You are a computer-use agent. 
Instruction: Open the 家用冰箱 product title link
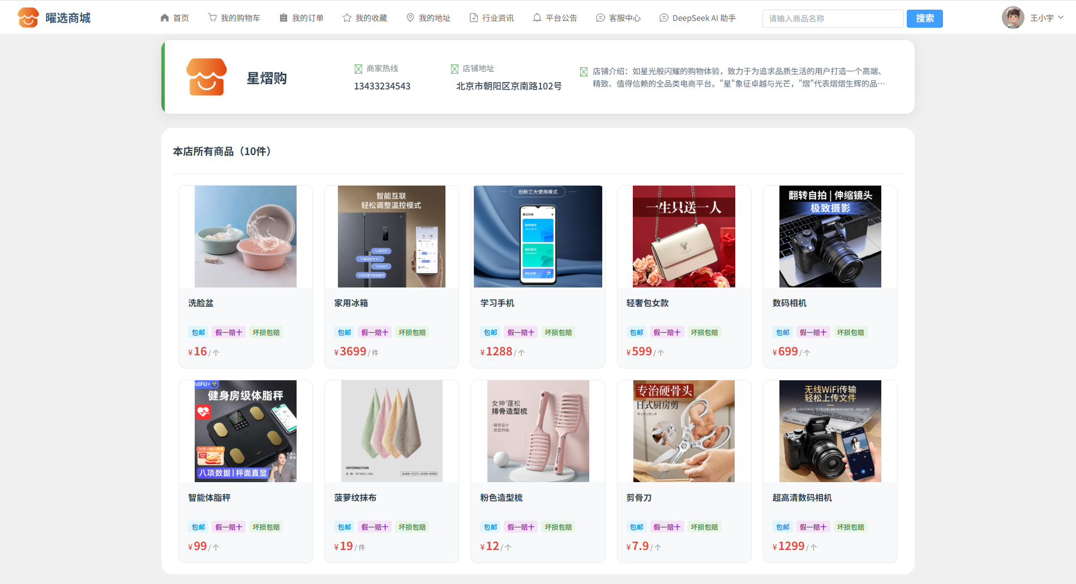pos(351,303)
